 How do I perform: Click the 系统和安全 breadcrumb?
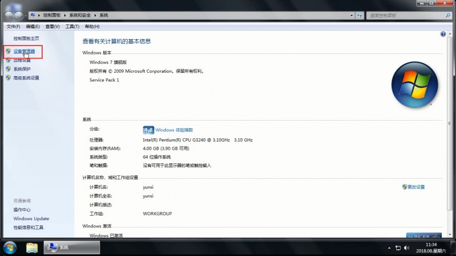pos(80,15)
